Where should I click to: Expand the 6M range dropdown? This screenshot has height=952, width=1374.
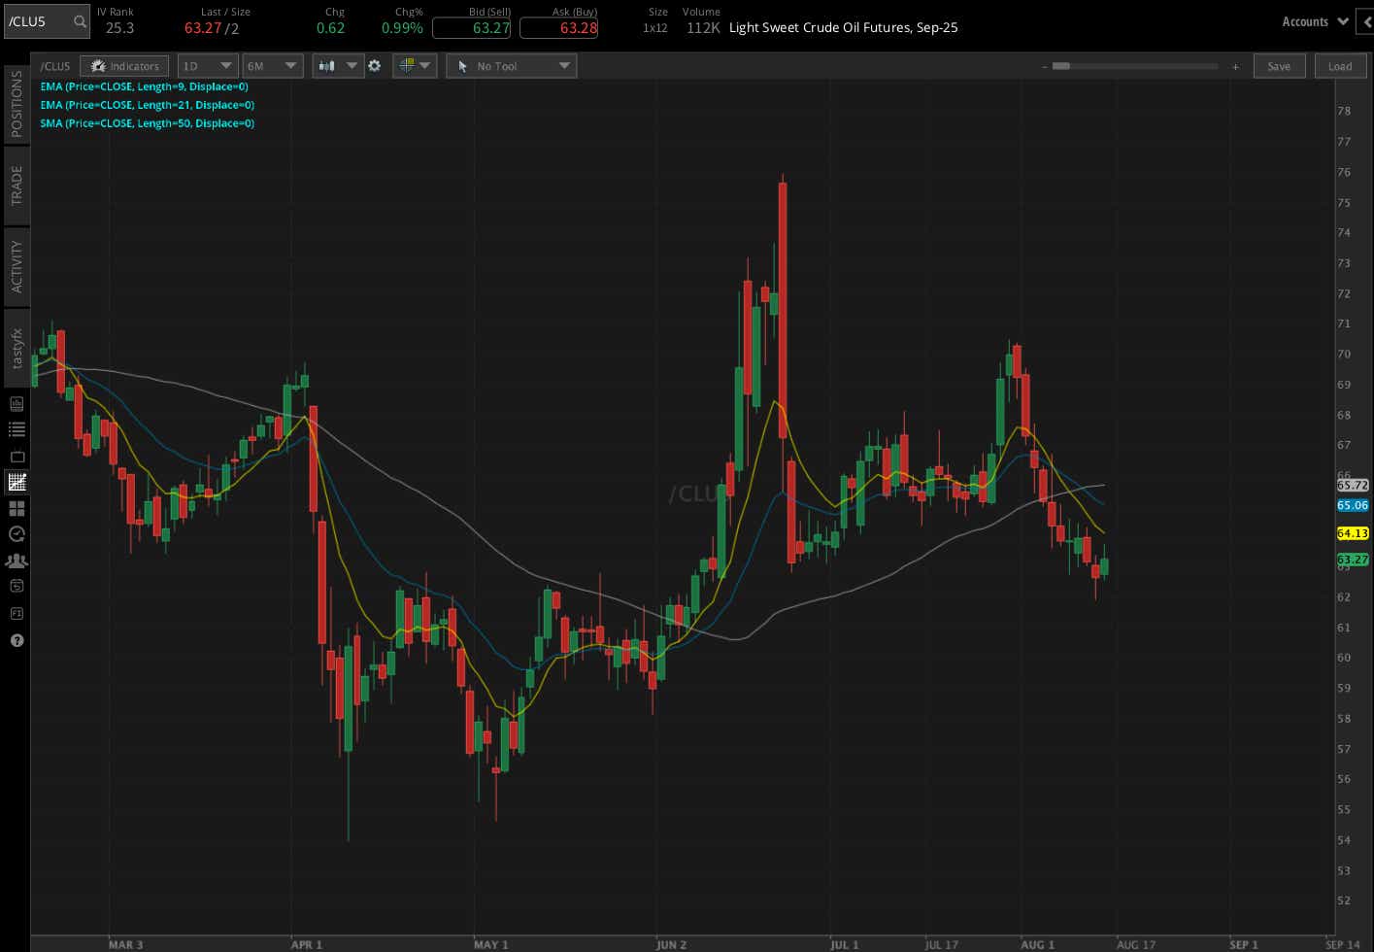[272, 65]
